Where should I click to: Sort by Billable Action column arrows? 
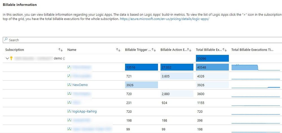coord(189,50)
